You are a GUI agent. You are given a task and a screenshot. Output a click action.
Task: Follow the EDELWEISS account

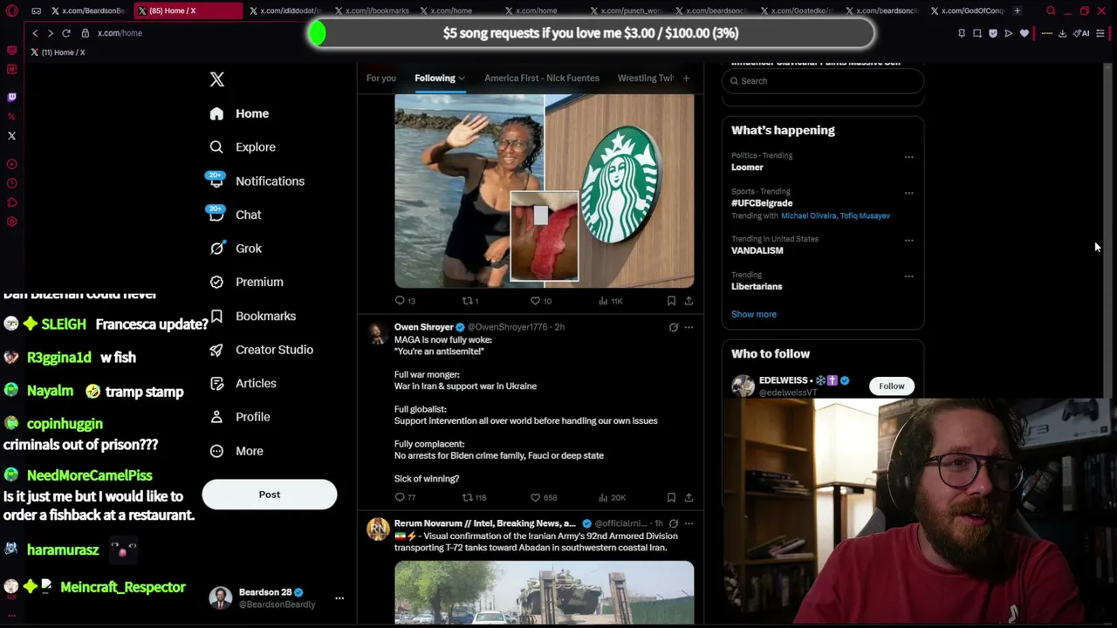(892, 386)
